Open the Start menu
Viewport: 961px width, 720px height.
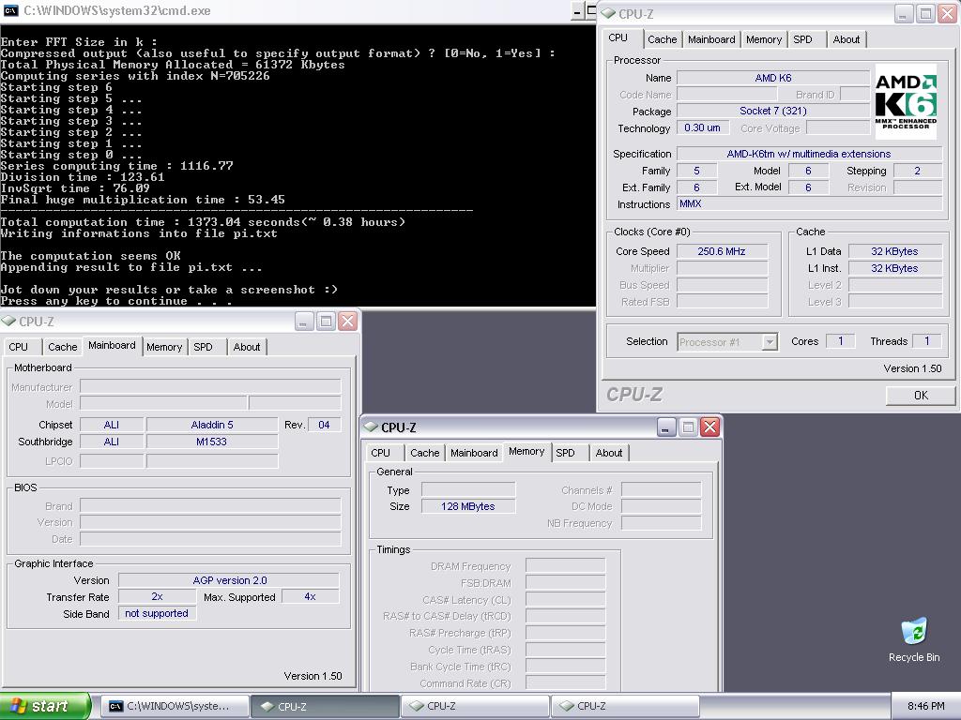tap(45, 706)
